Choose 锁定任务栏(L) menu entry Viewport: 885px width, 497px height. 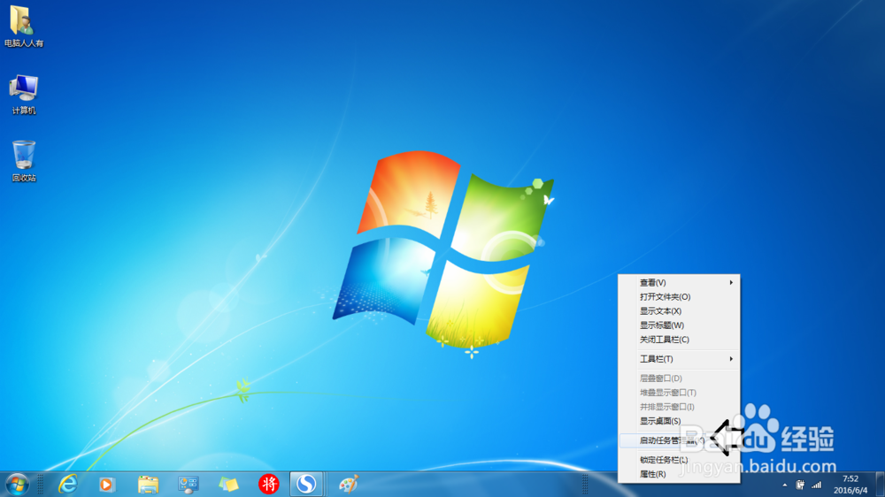coord(679,460)
